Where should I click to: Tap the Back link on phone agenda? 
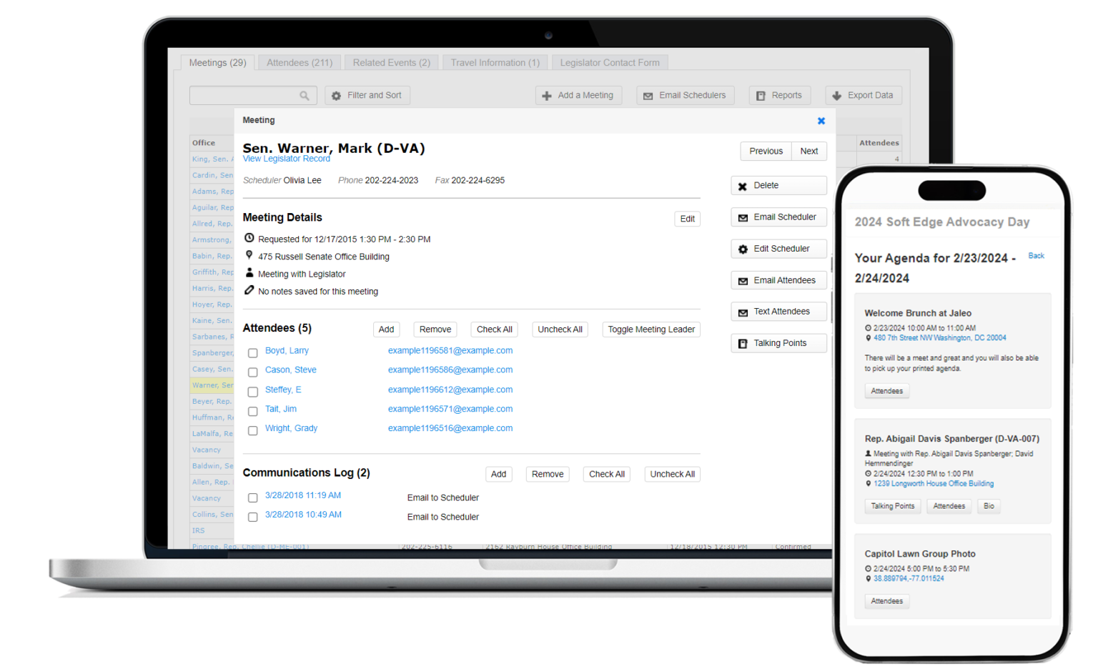pyautogui.click(x=1036, y=256)
